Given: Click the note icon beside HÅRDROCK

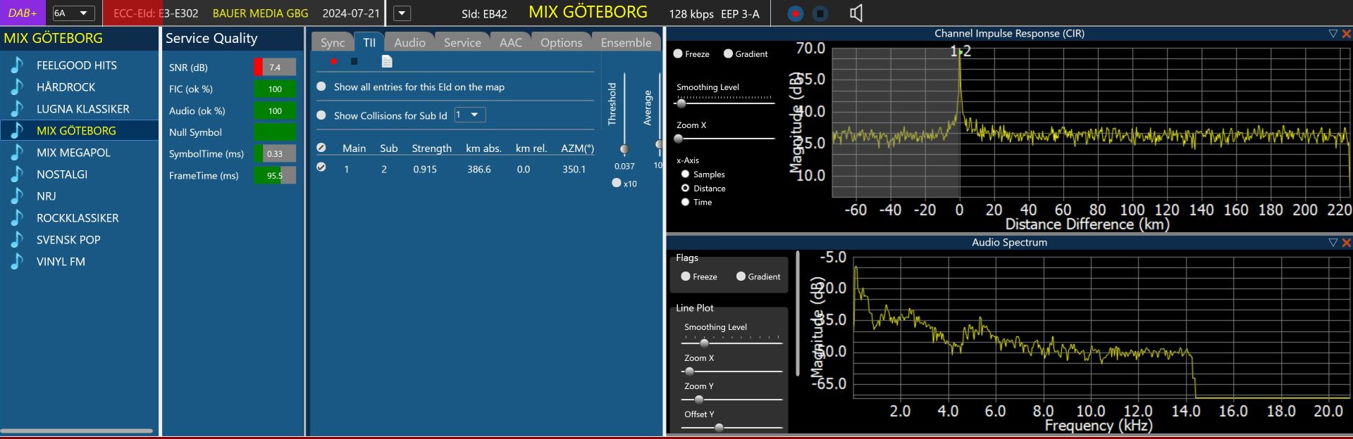Looking at the screenshot, I should 17,87.
